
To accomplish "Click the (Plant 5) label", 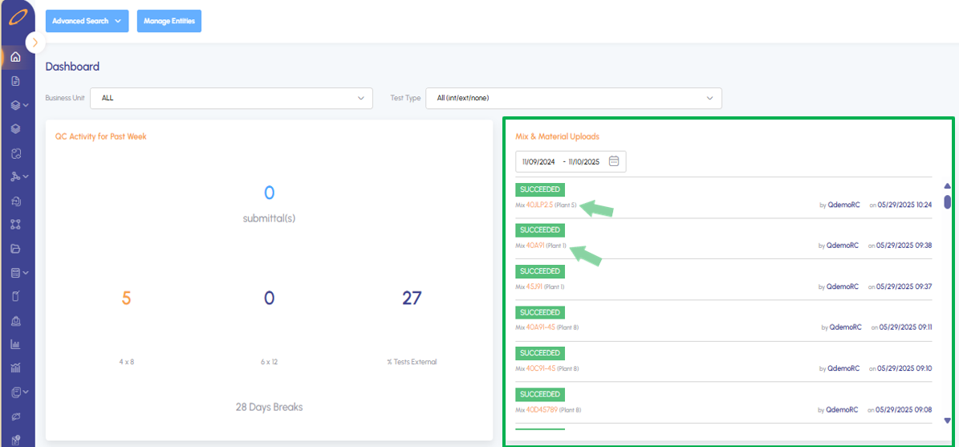I will 566,205.
